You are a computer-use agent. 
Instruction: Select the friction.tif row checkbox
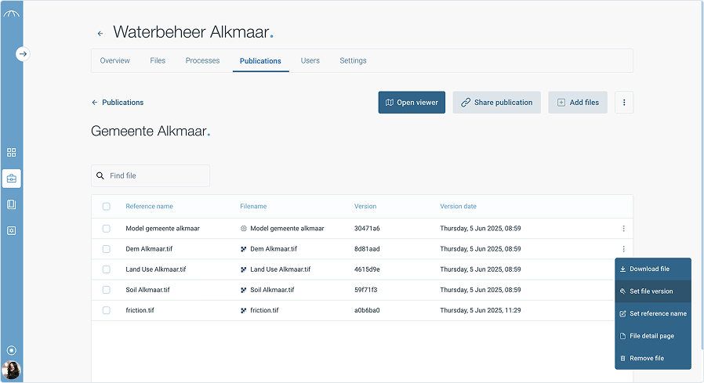(x=106, y=310)
